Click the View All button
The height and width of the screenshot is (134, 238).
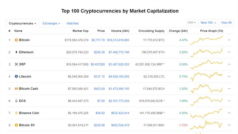click(226, 23)
